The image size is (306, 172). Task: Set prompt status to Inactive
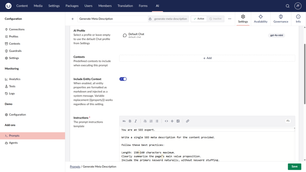pyautogui.click(x=215, y=19)
